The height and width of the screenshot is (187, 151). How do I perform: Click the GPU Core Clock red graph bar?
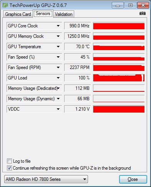click(119, 26)
